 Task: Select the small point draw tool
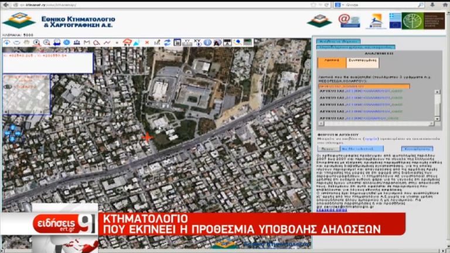[117, 43]
